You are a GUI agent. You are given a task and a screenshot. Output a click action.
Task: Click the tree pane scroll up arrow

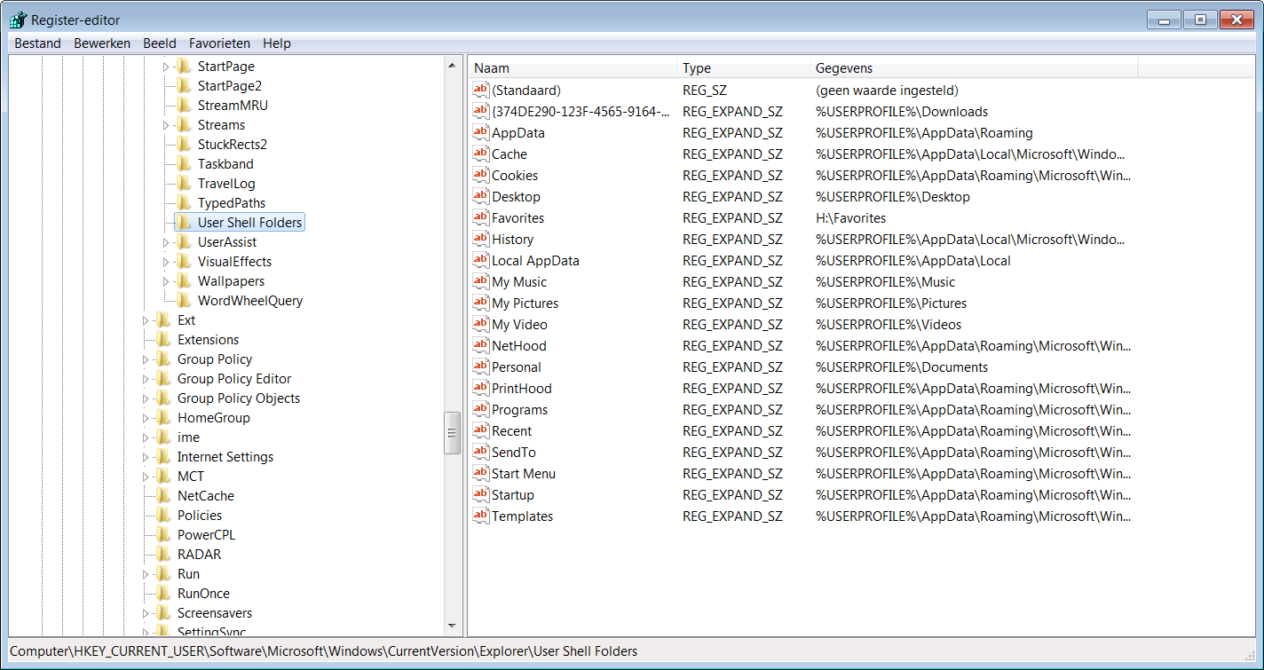pos(453,66)
